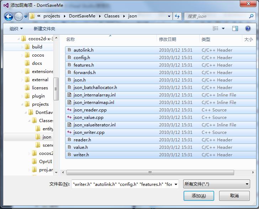Select the docs folder in tree
The height and width of the screenshot is (209, 259).
click(x=37, y=63)
